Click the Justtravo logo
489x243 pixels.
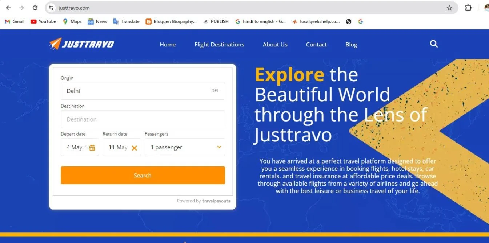coord(81,44)
